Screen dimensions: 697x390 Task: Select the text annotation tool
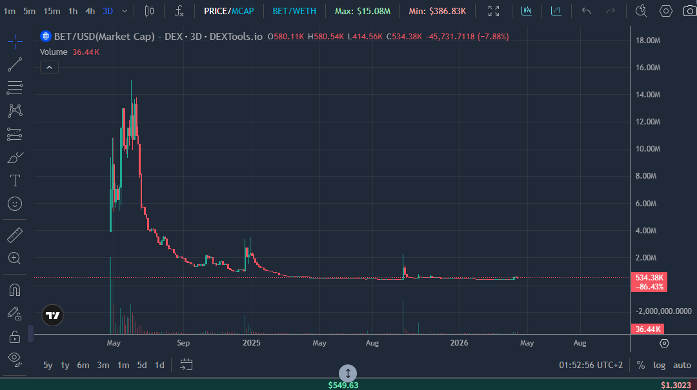pyautogui.click(x=15, y=180)
